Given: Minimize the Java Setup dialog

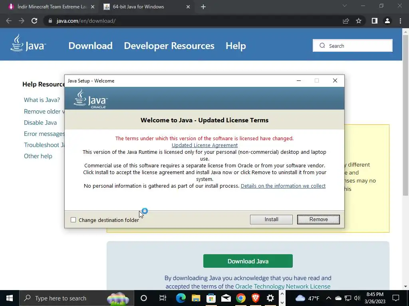Looking at the screenshot, I should coord(299,80).
